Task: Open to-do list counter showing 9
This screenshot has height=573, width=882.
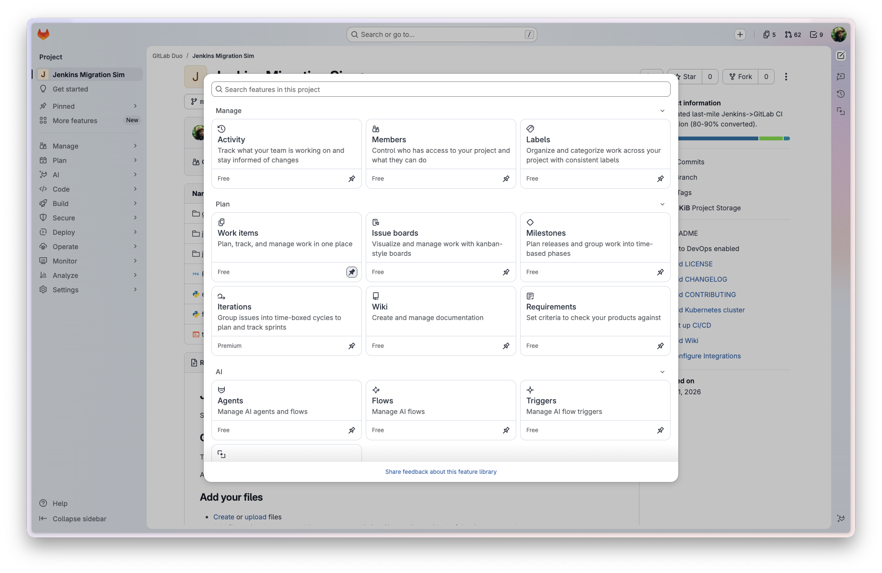Action: tap(816, 34)
